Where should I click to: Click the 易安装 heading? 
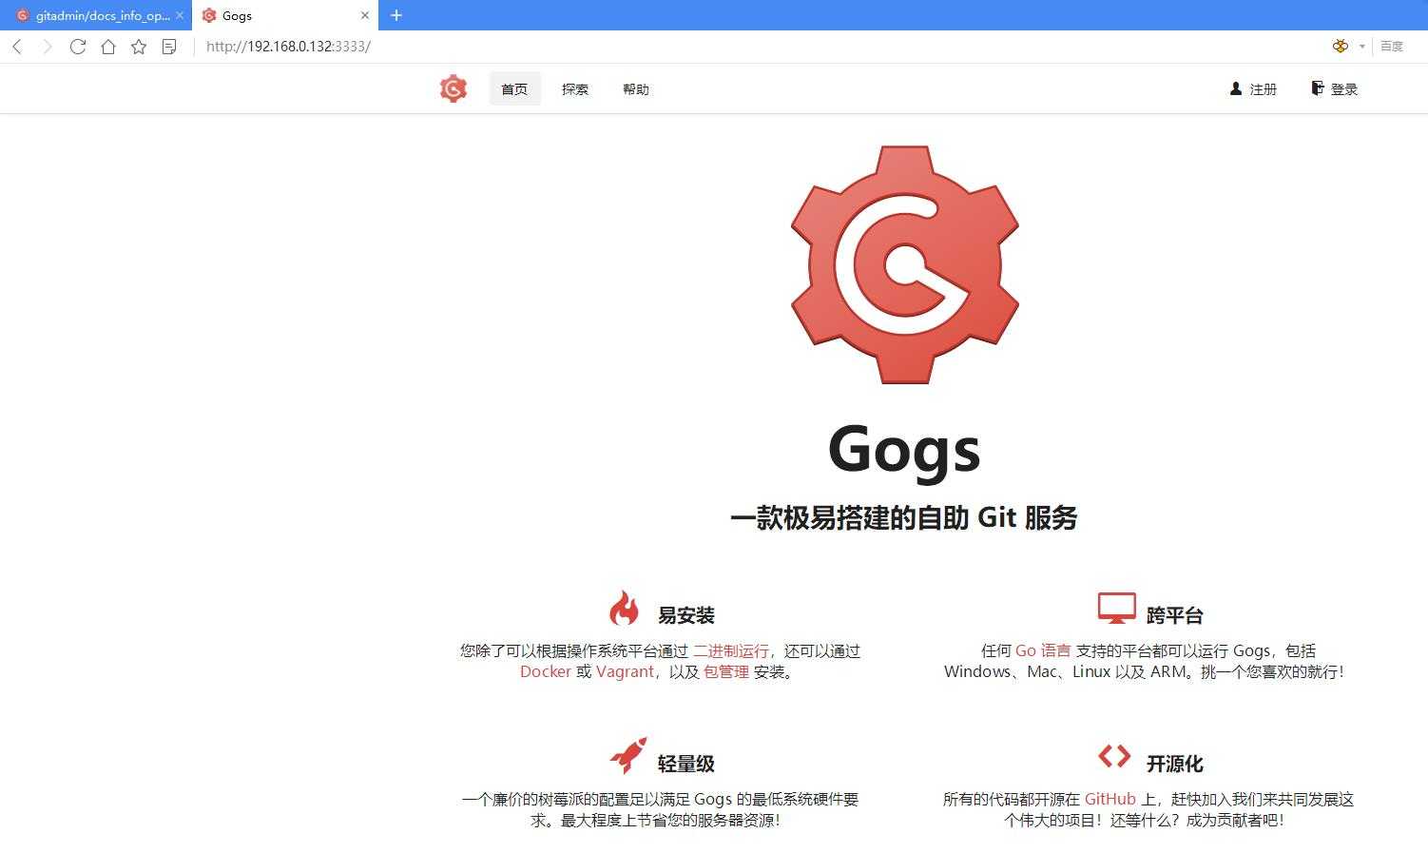(685, 615)
